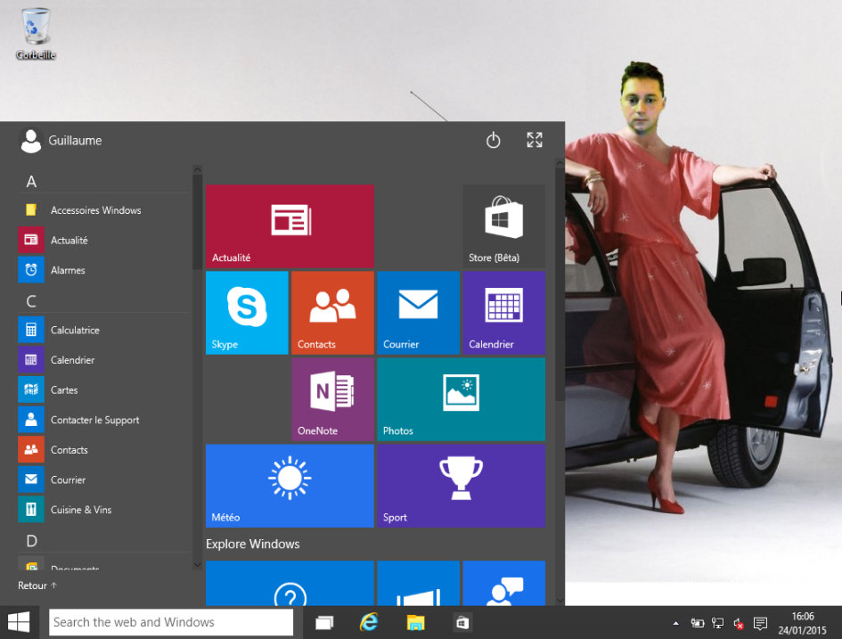Screen dimensions: 842x639
Task: Open the Photos tile
Action: tap(461, 399)
